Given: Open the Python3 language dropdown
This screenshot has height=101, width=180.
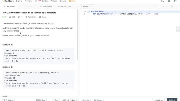Looking at the screenshot, I should click(x=87, y=6).
